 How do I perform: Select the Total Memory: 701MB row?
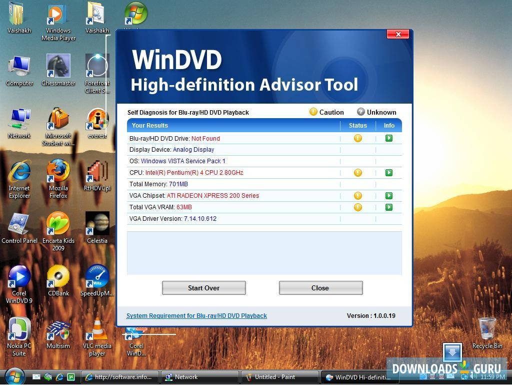click(x=264, y=184)
